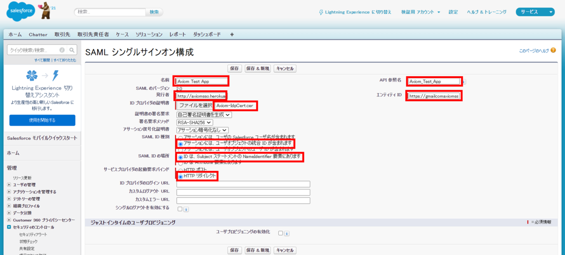Open the ダッシュボード tab
Viewport: 565px width, 255px height.
(x=207, y=34)
